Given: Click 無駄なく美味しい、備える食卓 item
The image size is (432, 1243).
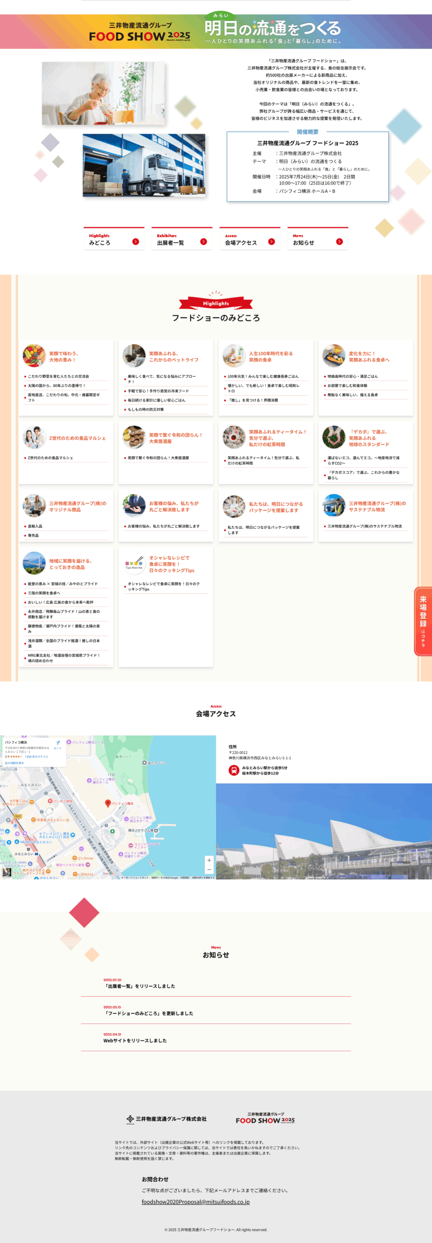Looking at the screenshot, I should tap(366, 395).
